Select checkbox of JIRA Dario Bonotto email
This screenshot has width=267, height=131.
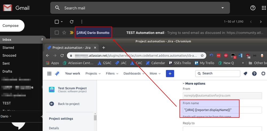57,33
